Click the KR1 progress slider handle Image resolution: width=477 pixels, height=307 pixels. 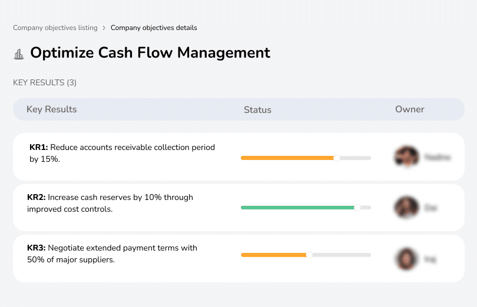point(336,158)
